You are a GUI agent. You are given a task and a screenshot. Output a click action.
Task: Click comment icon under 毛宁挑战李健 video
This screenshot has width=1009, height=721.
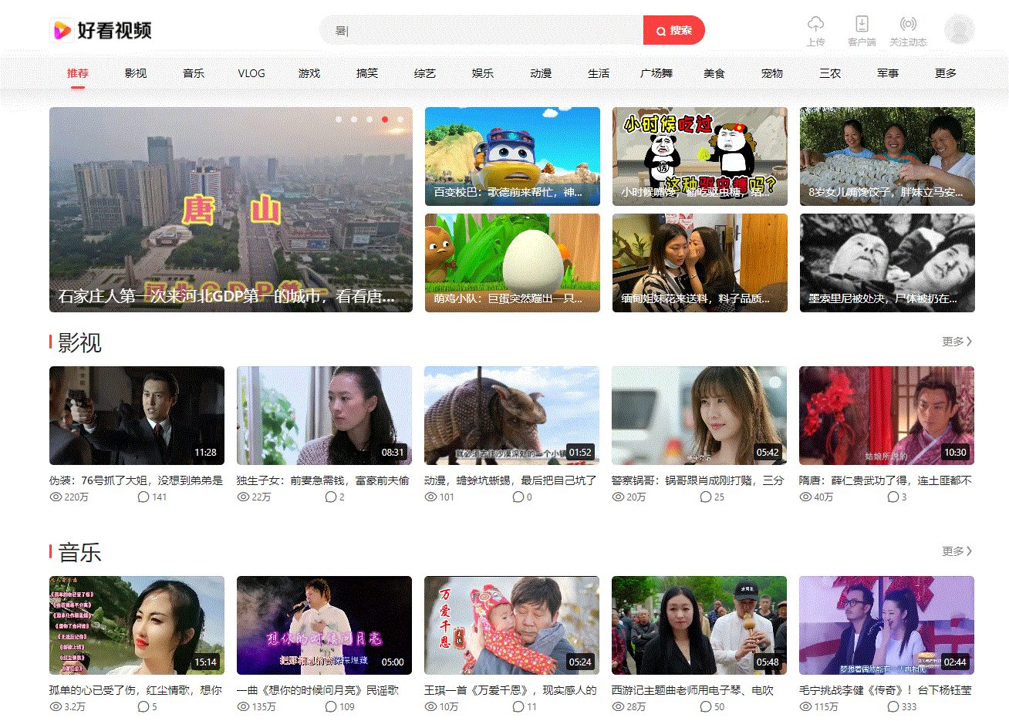(x=893, y=706)
